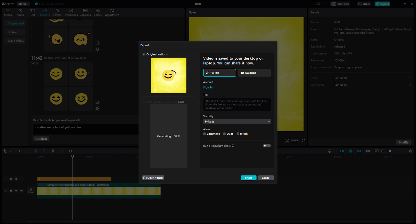The width and height of the screenshot is (416, 224).
Task: Click the Split icon in timeline toolbar
Action: pyautogui.click(x=36, y=151)
